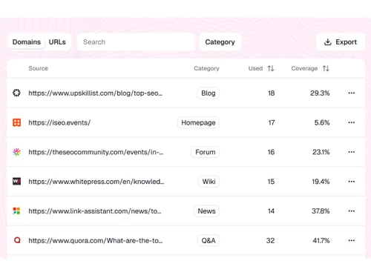
Task: Click the Homepage category tag
Action: (x=198, y=122)
